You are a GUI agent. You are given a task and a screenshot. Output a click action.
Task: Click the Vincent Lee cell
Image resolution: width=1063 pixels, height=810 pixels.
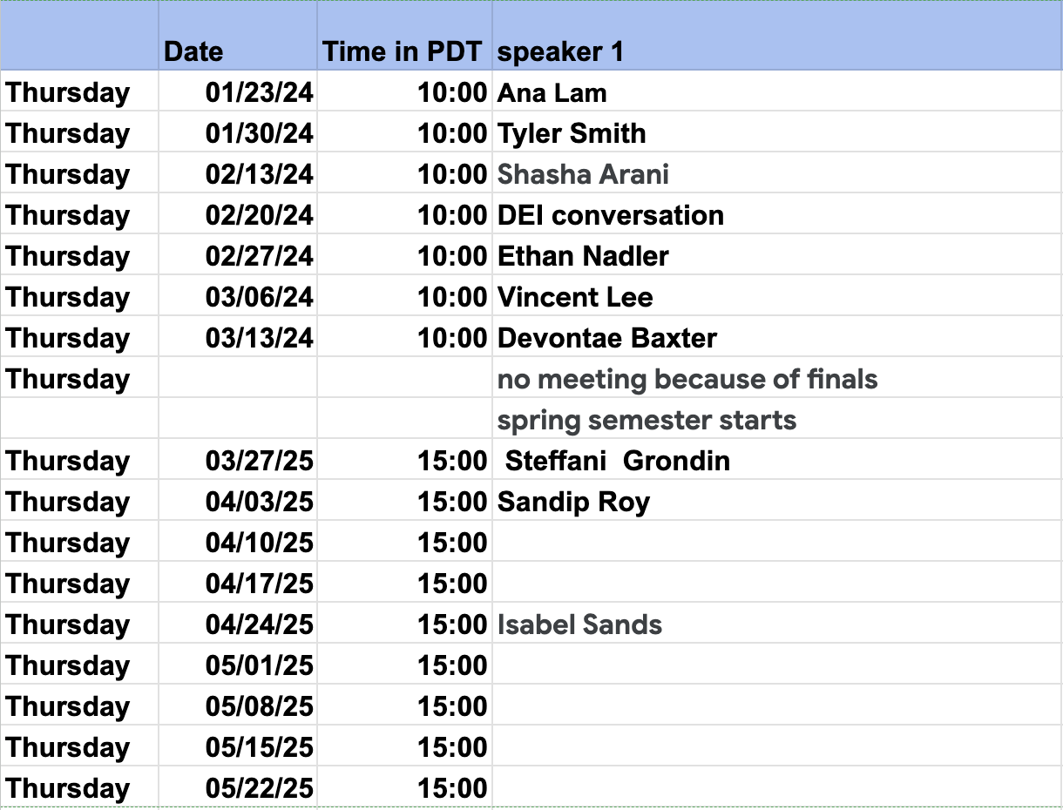(575, 297)
